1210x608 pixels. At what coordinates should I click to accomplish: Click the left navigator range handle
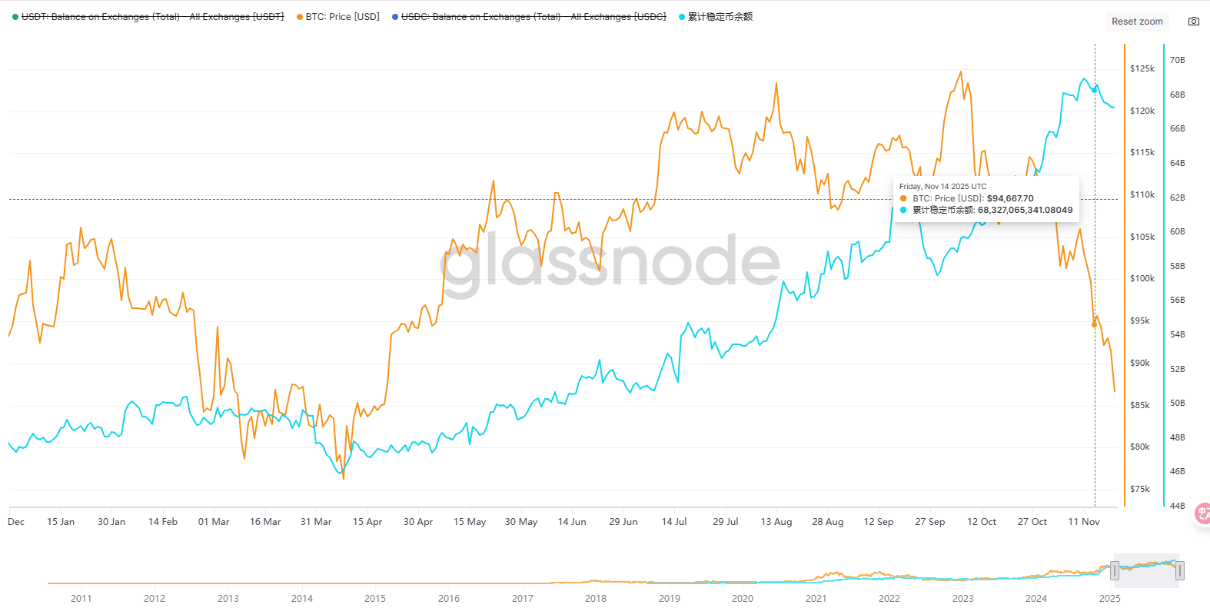[x=1115, y=570]
